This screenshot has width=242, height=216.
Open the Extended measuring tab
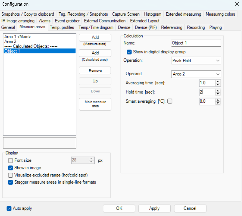point(183,14)
